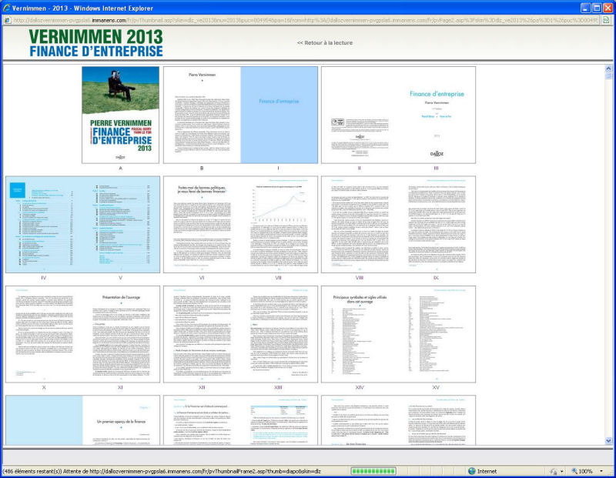616x478 pixels.
Task: Open the page spread VIII–IX
Action: pyautogui.click(x=398, y=224)
